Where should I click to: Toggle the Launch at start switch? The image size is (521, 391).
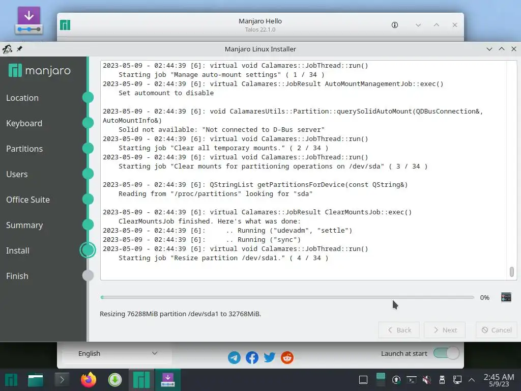tap(446, 353)
